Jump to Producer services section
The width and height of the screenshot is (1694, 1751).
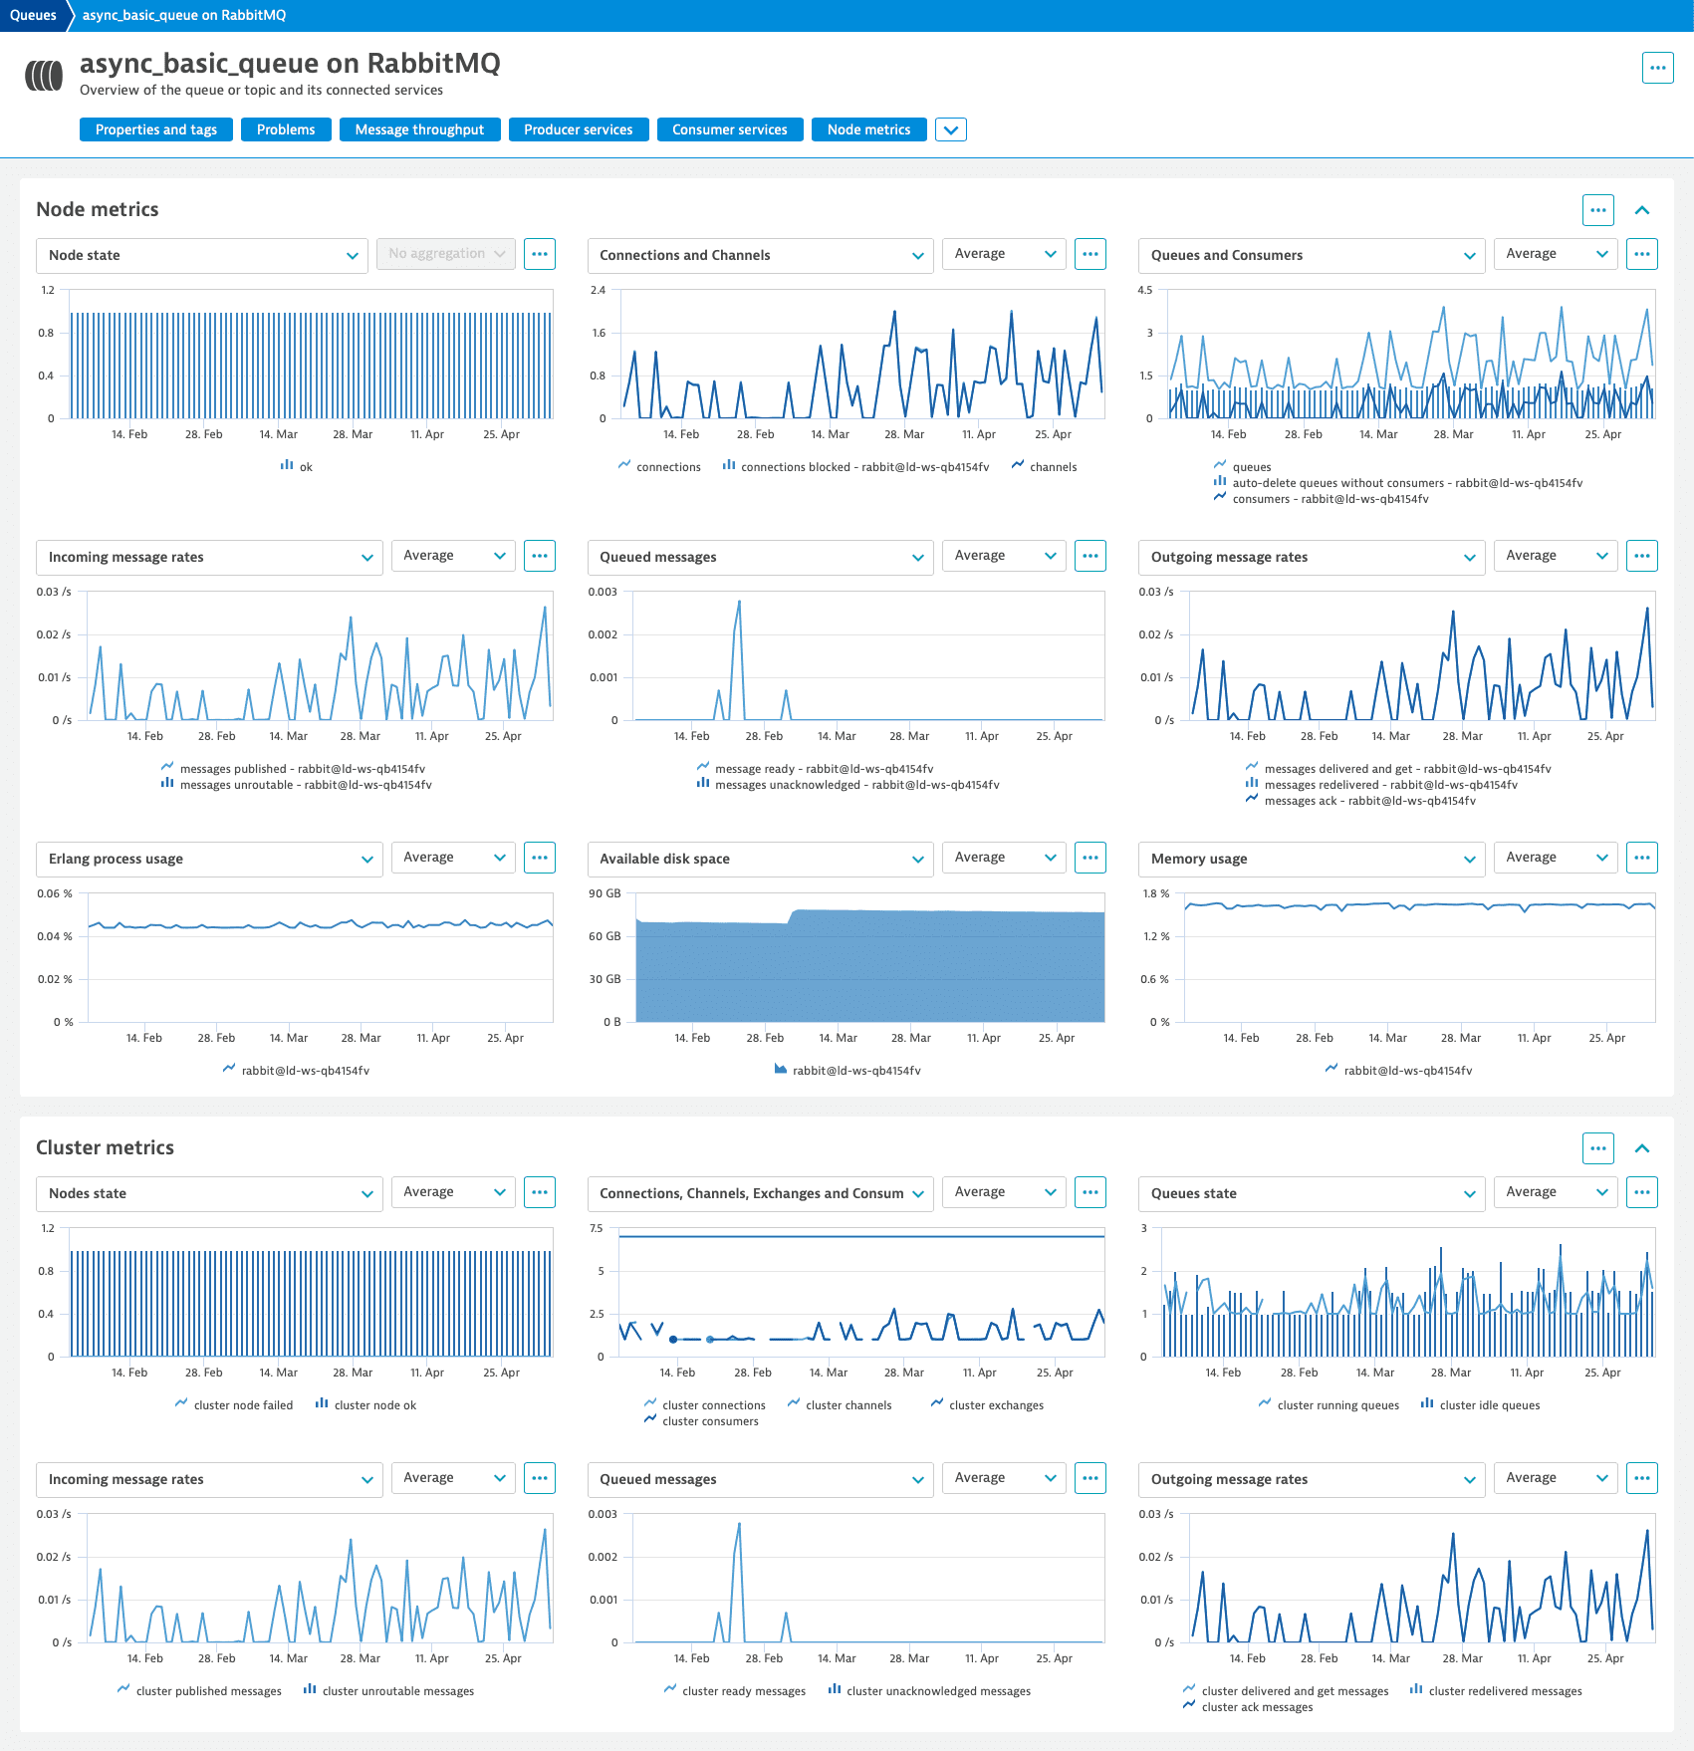point(579,129)
